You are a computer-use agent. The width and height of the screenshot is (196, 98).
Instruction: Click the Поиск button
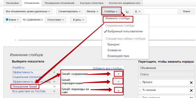(187, 12)
